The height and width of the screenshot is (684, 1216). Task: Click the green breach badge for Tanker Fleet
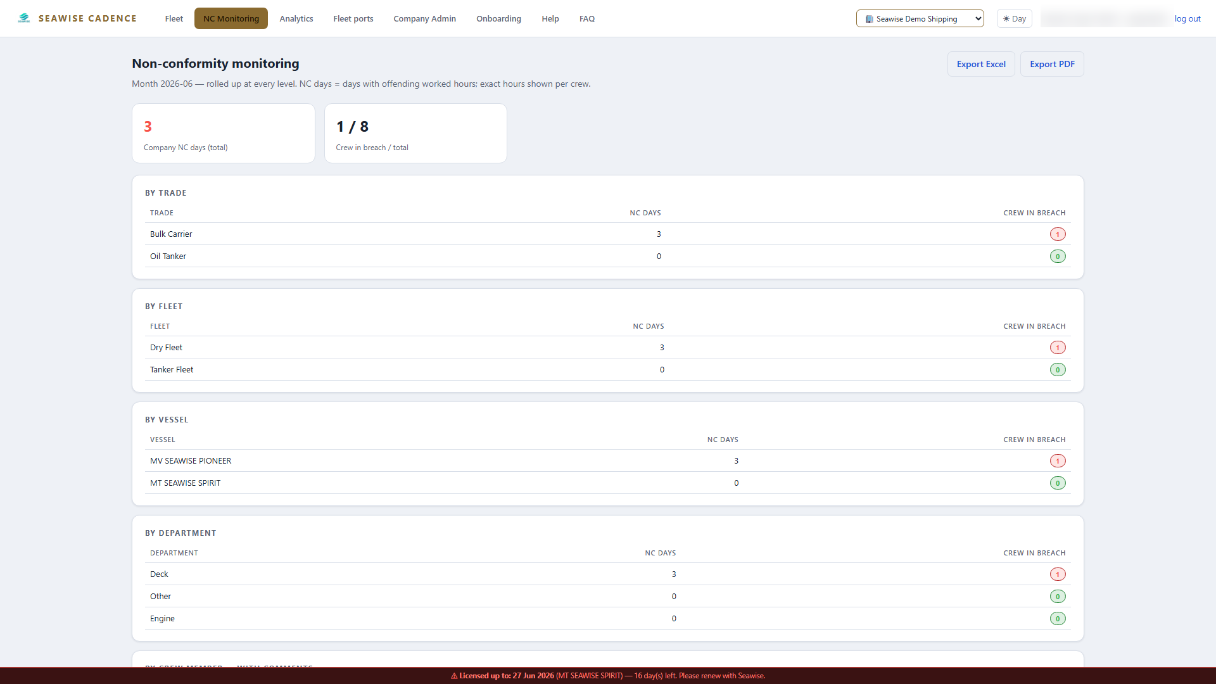click(x=1057, y=369)
